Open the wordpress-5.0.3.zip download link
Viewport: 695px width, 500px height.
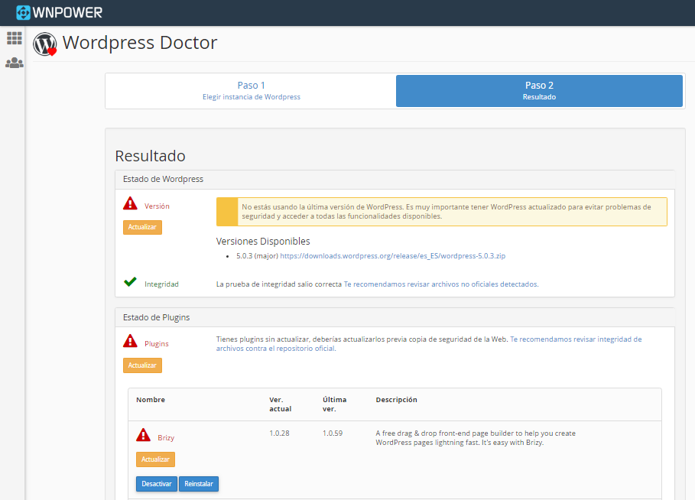click(x=393, y=256)
